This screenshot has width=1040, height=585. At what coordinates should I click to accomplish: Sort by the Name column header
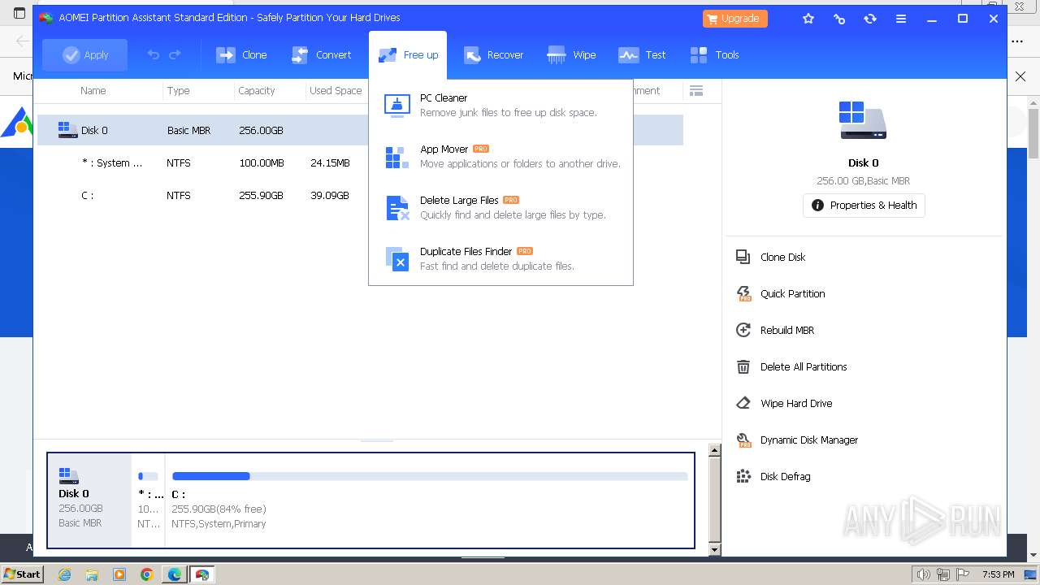point(93,91)
